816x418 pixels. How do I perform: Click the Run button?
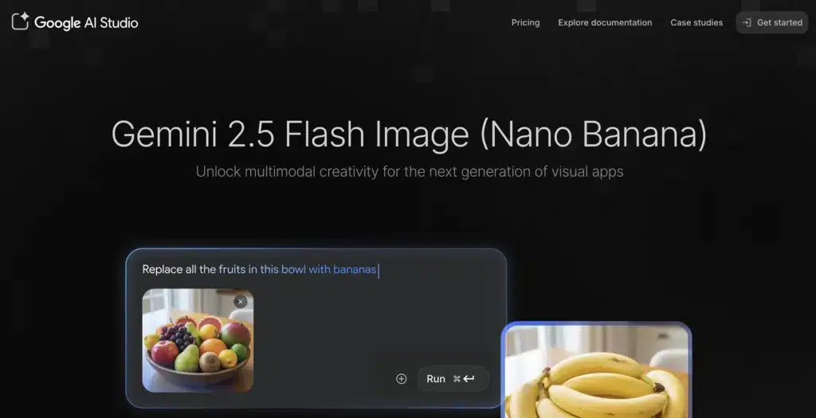[x=453, y=379]
